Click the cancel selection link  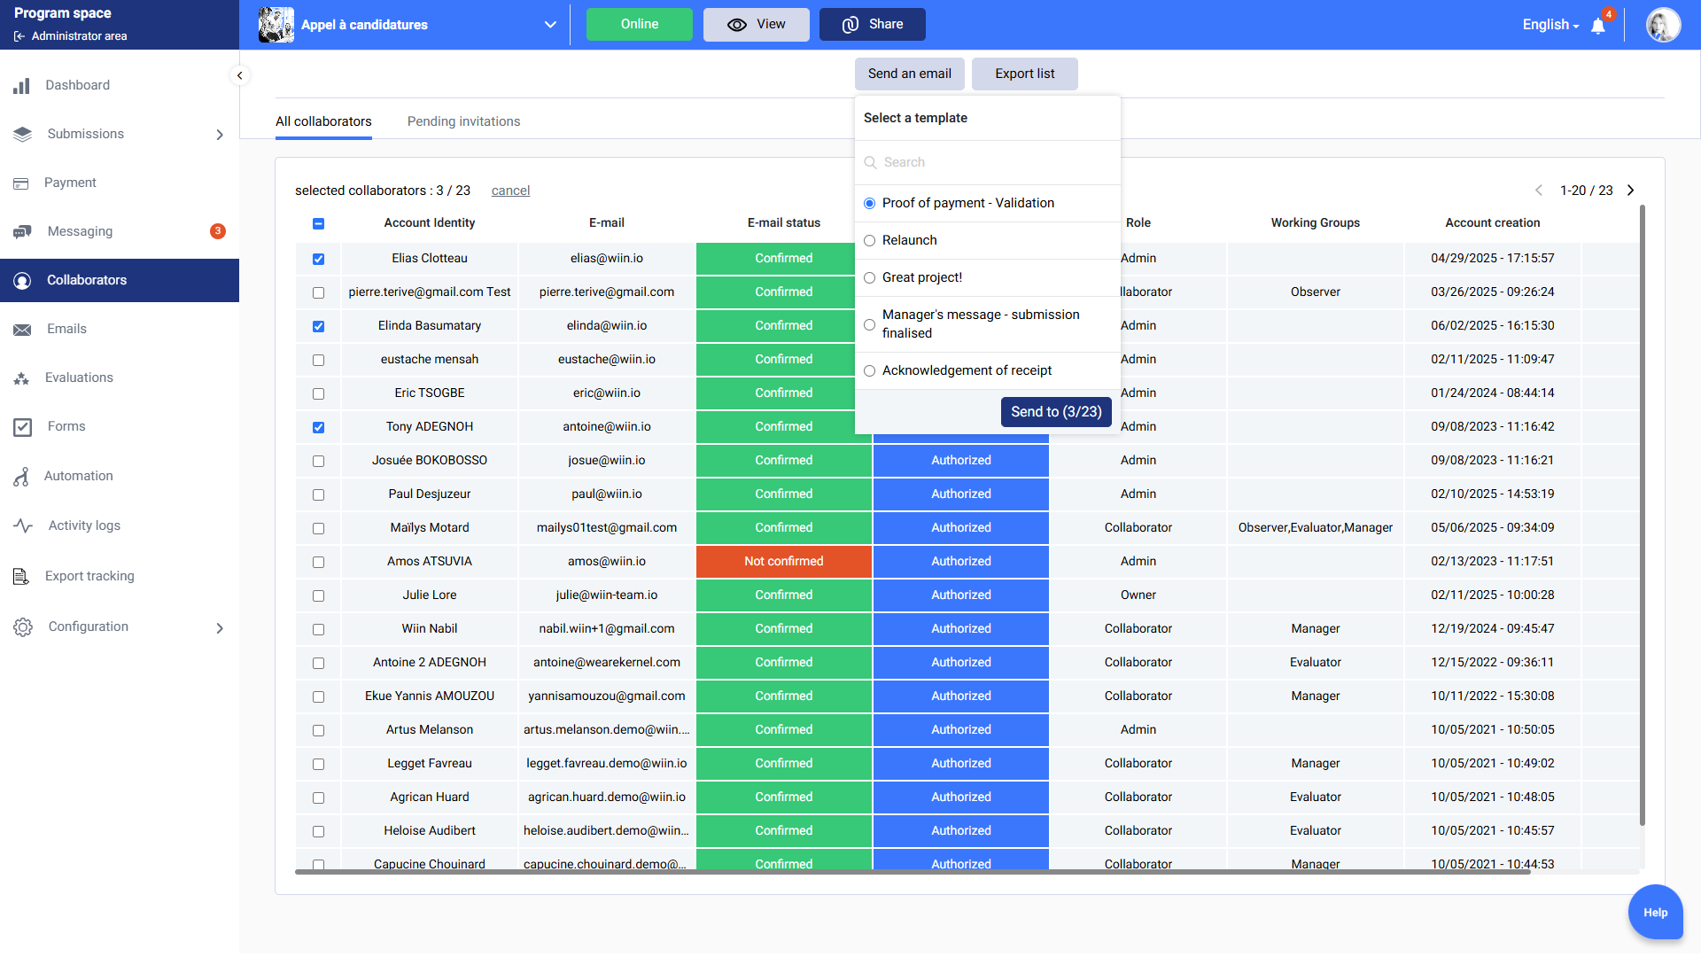pyautogui.click(x=510, y=191)
